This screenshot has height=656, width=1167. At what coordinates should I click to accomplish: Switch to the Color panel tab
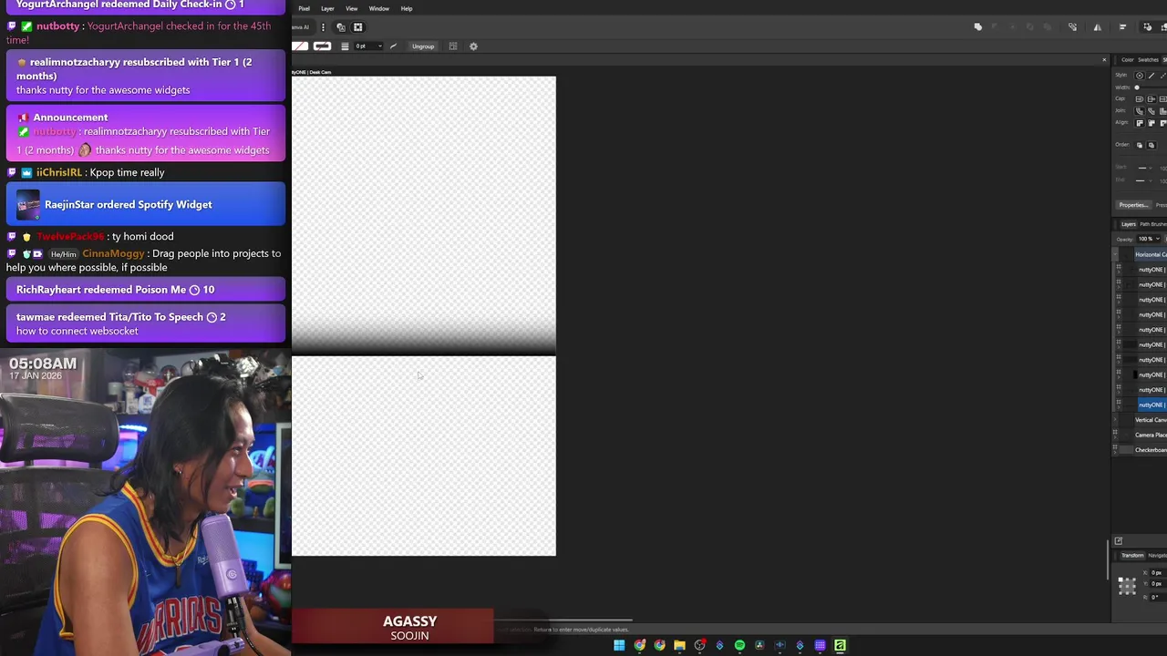point(1128,59)
